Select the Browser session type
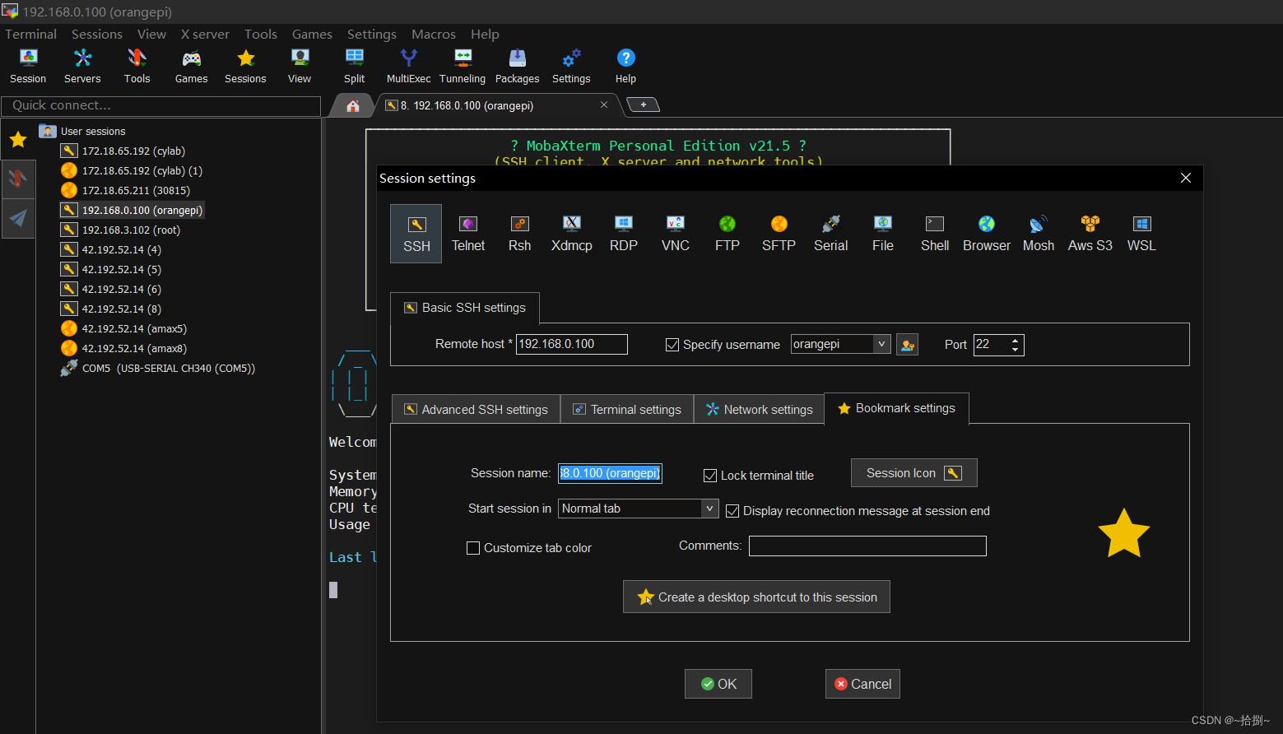This screenshot has width=1283, height=734. coord(987,234)
